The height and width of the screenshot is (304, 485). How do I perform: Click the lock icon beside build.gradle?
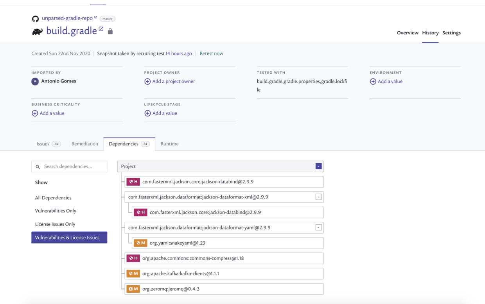click(110, 31)
